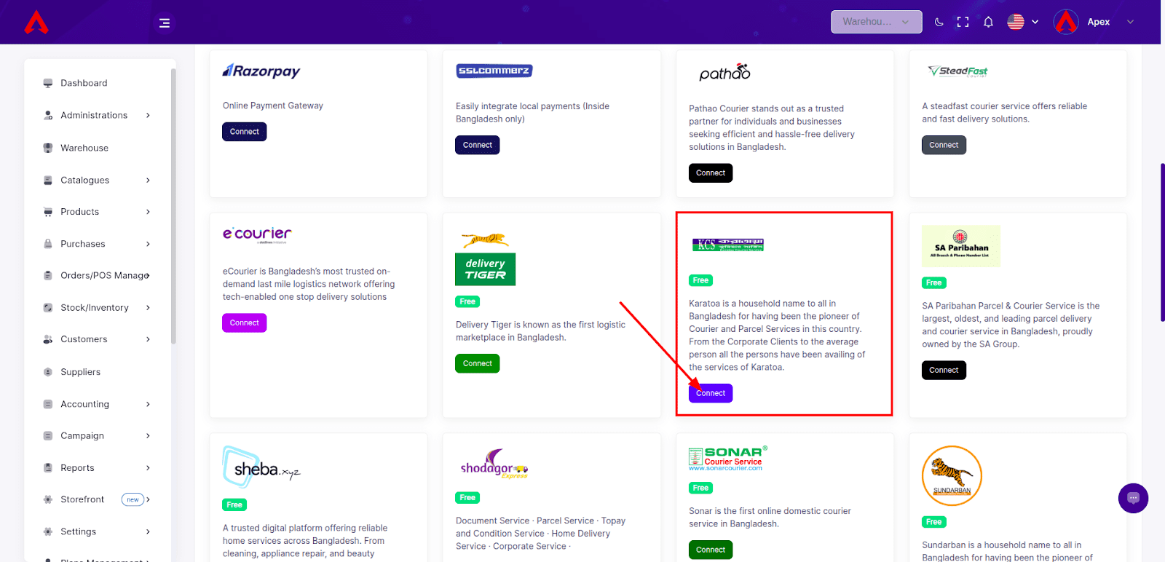The height and width of the screenshot is (562, 1165).
Task: Click the Shodagor Express logo
Action: (x=494, y=464)
